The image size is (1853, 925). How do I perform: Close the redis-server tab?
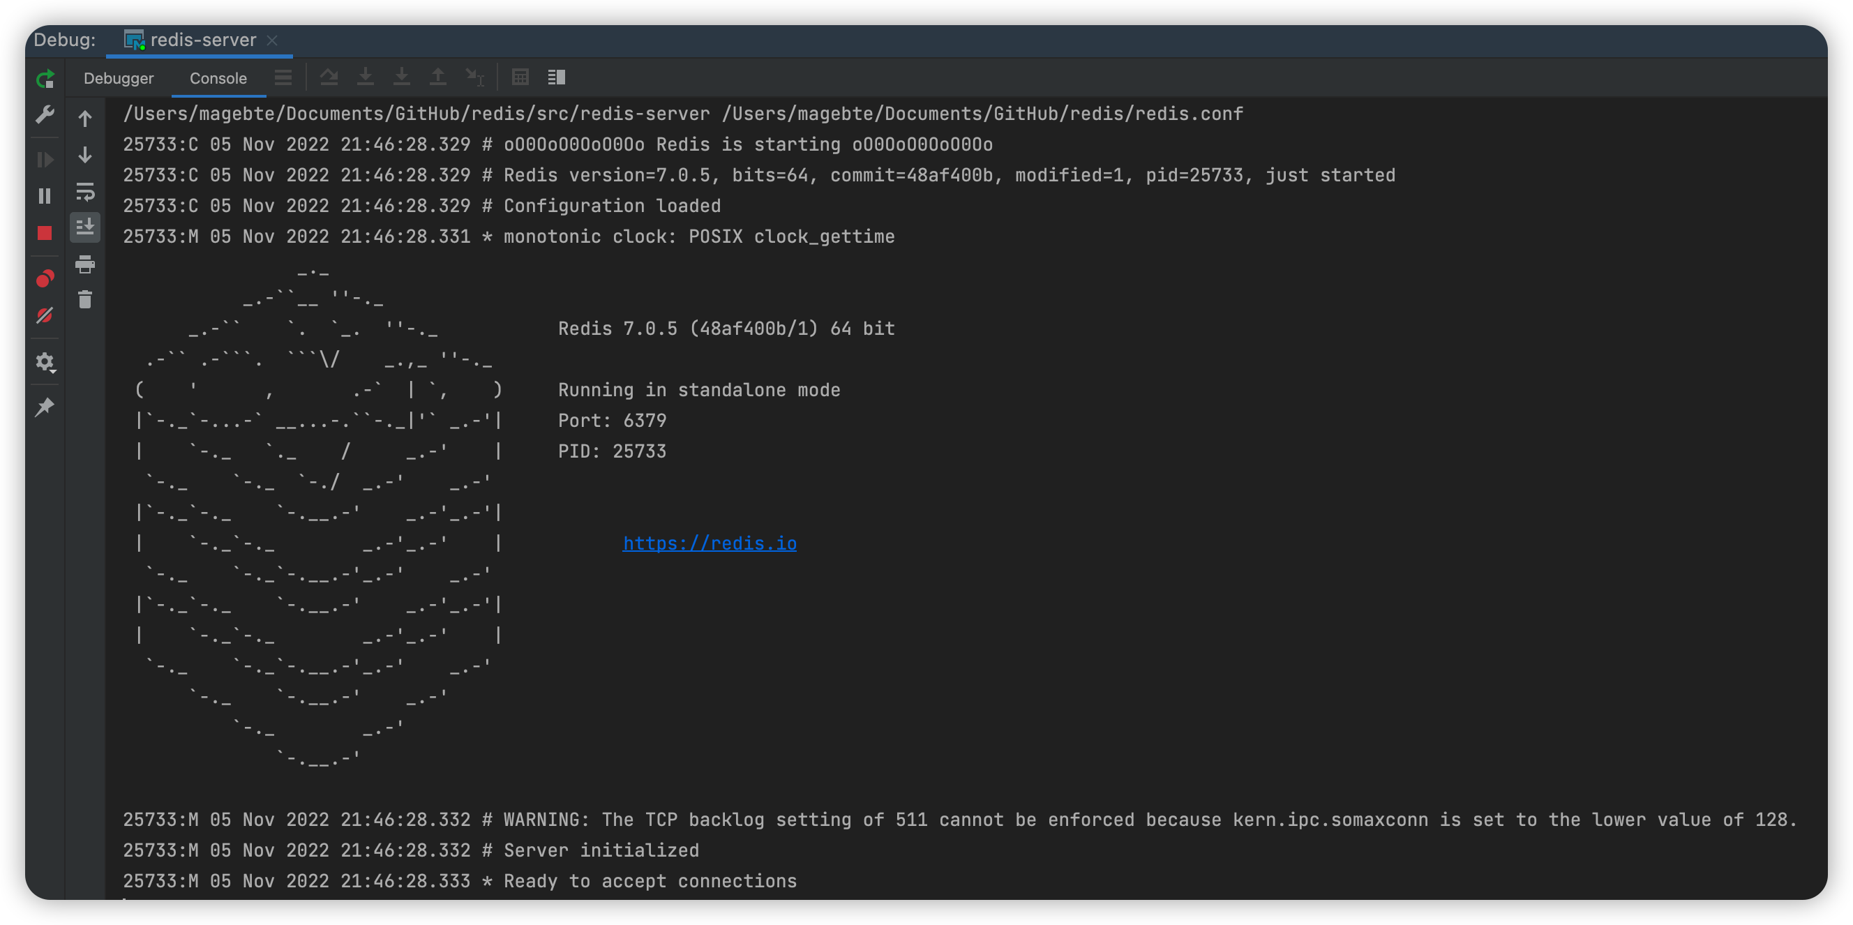click(273, 40)
